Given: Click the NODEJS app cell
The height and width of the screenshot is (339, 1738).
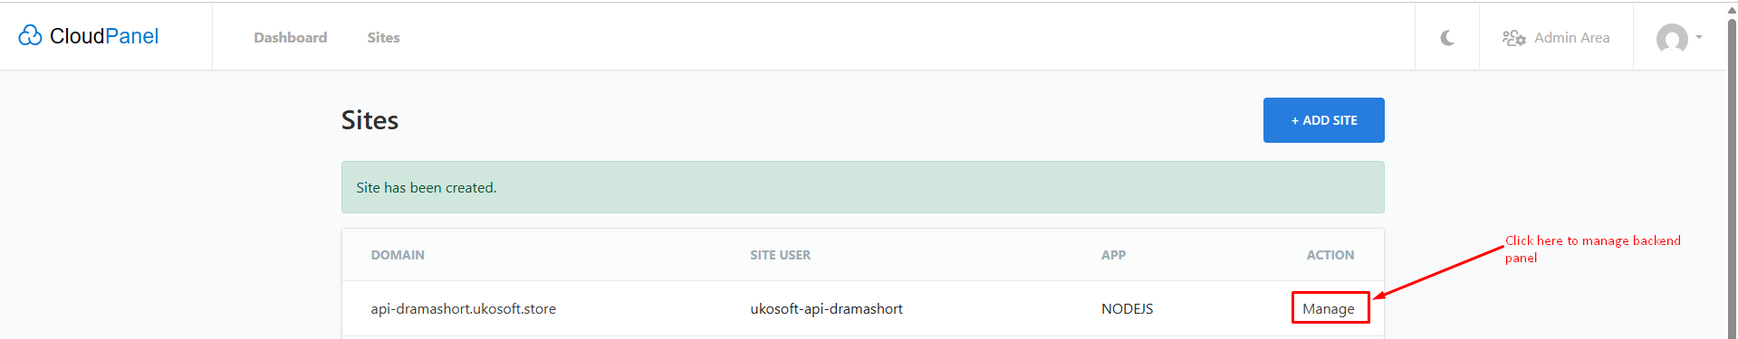Looking at the screenshot, I should coord(1127,308).
